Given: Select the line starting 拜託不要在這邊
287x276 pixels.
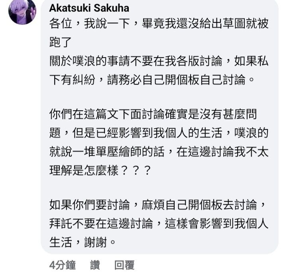Looking at the screenshot, I should pyautogui.click(x=159, y=224).
